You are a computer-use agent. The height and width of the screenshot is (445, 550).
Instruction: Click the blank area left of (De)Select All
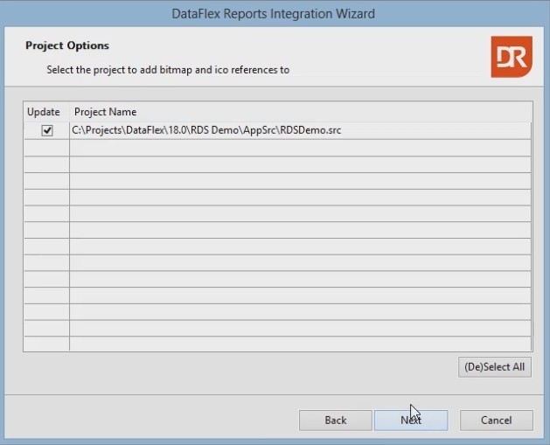pos(236,367)
